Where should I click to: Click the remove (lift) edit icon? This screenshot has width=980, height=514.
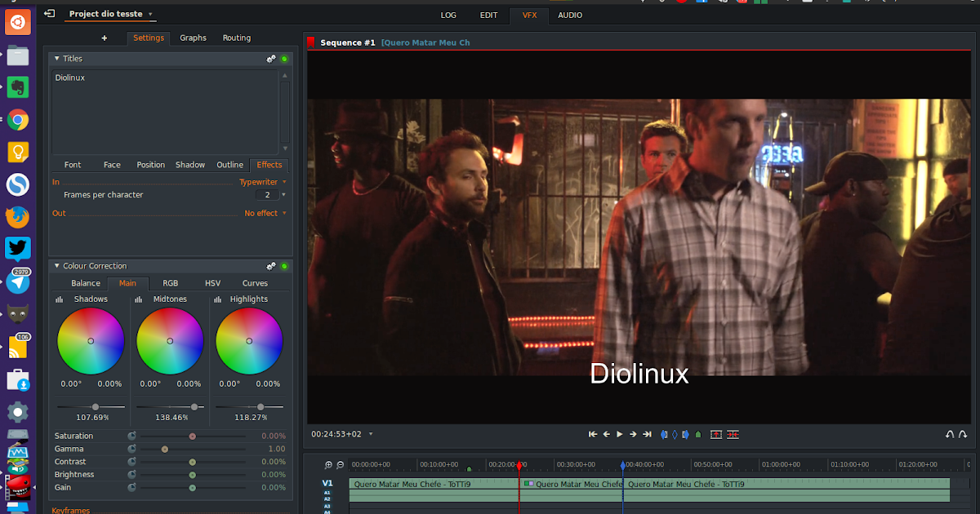tap(716, 435)
